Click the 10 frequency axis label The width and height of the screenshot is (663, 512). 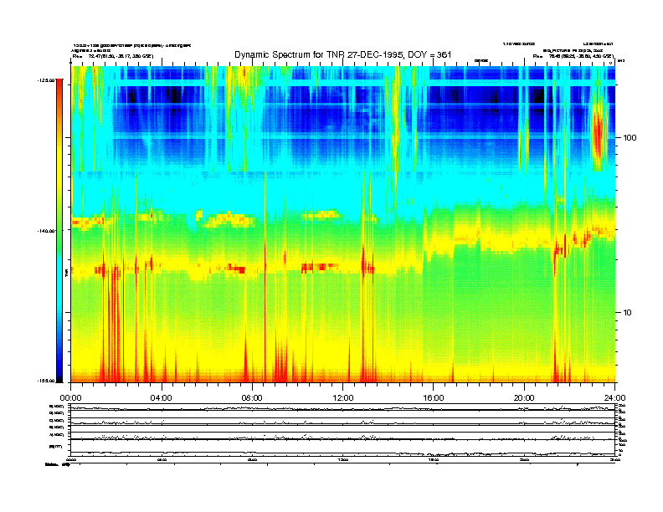[x=628, y=313]
